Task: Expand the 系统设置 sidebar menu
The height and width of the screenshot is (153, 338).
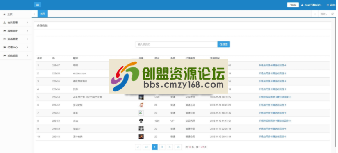Action: (16, 55)
